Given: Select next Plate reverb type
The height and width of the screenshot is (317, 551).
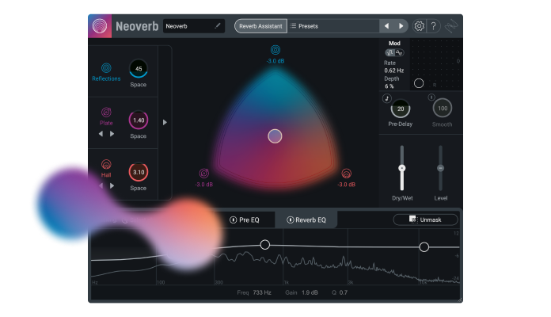Looking at the screenshot, I should [x=112, y=134].
